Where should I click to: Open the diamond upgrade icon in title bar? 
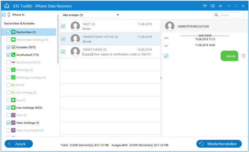pyautogui.click(x=205, y=6)
